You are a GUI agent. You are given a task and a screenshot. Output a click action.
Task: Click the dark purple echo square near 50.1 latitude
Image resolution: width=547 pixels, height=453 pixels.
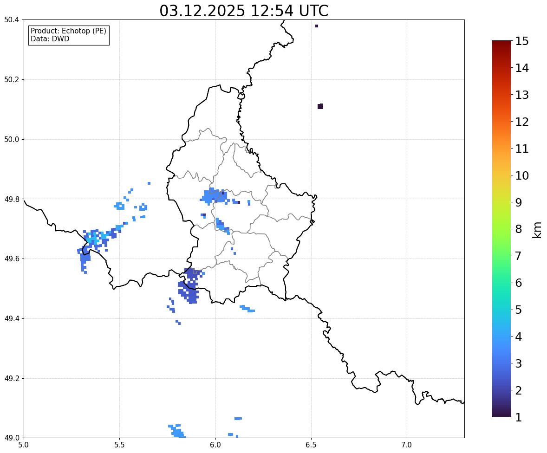320,106
